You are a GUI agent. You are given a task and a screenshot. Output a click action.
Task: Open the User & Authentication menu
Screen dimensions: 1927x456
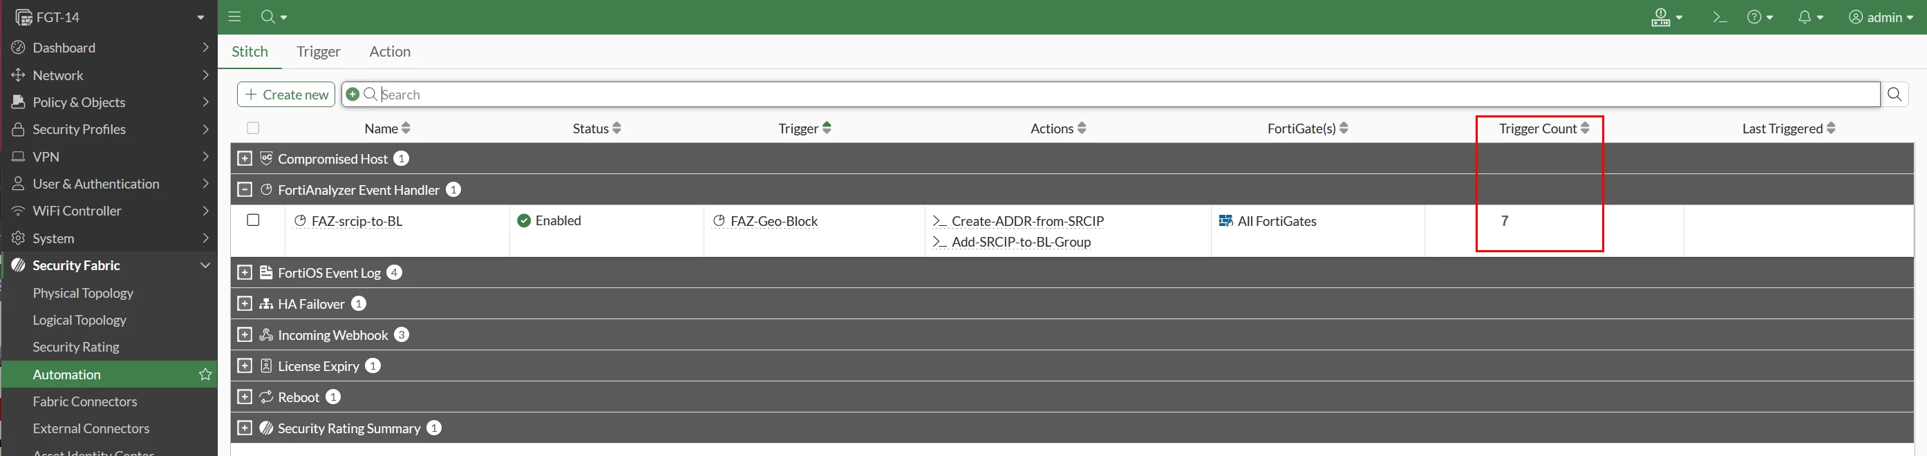[110, 183]
